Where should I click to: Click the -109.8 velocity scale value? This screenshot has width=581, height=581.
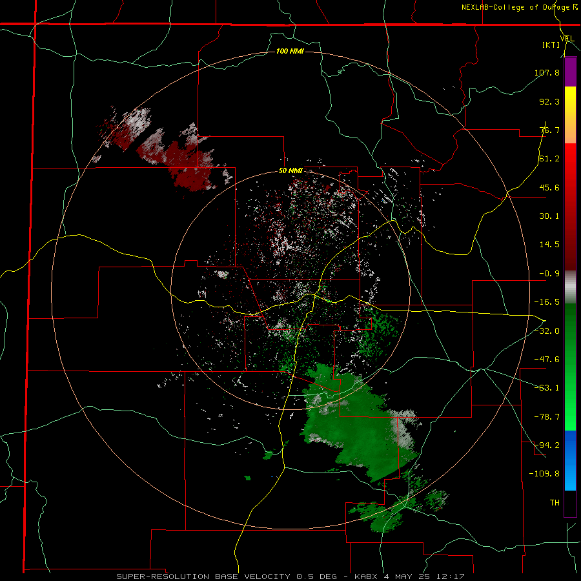[x=544, y=474]
